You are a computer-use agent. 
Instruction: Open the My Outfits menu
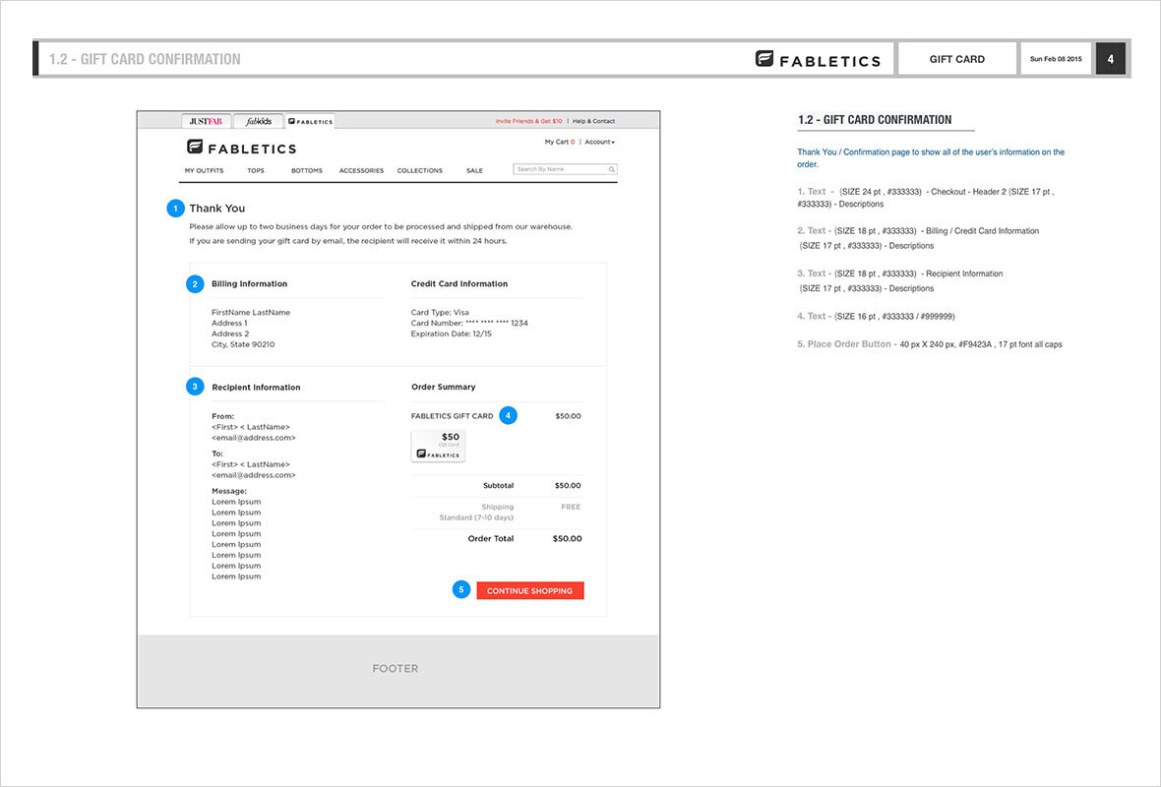coord(204,170)
